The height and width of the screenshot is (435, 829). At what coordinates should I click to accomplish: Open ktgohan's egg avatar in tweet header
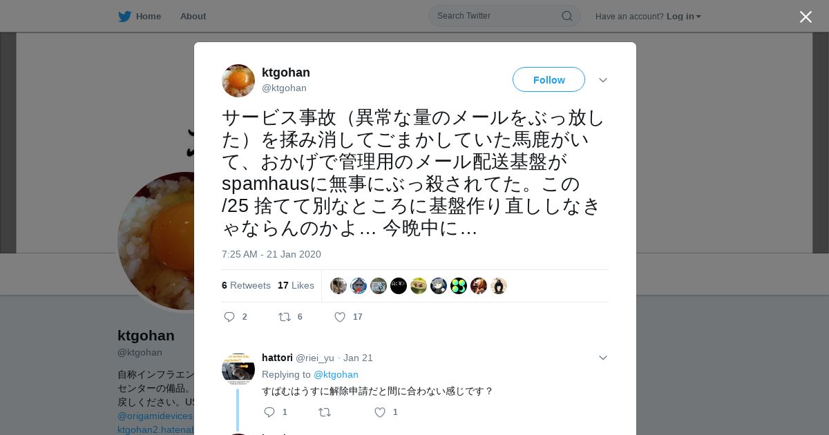pyautogui.click(x=238, y=81)
